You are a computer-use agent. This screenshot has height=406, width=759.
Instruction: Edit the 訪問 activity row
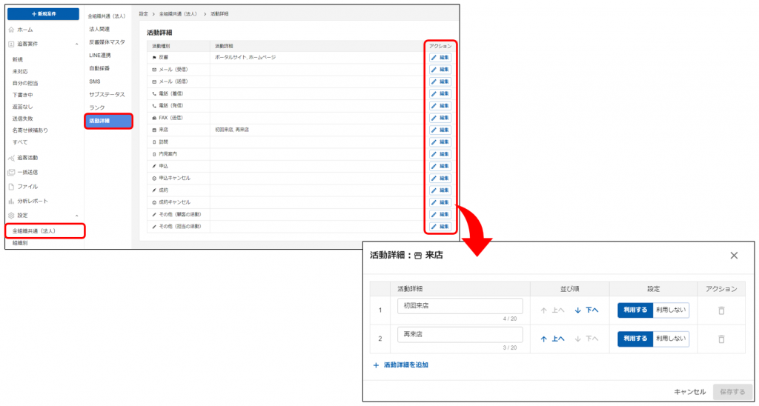click(x=440, y=142)
